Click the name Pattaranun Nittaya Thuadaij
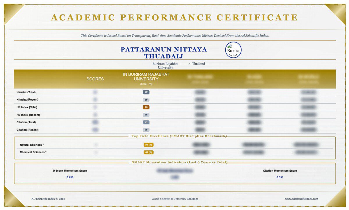Image resolution: width=349 pixels, height=210 pixels. [x=164, y=53]
